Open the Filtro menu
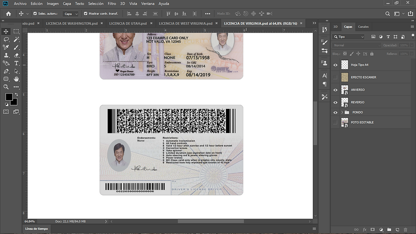Image resolution: width=416 pixels, height=234 pixels. coord(112,4)
